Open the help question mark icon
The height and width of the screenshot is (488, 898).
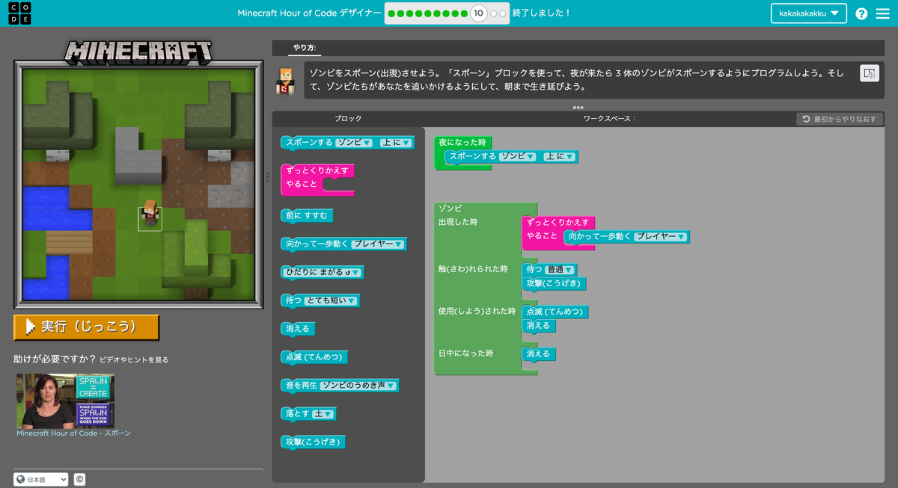pyautogui.click(x=861, y=13)
